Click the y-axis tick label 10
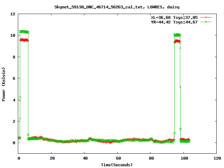Screen dimensions: 224x168 [13, 35]
